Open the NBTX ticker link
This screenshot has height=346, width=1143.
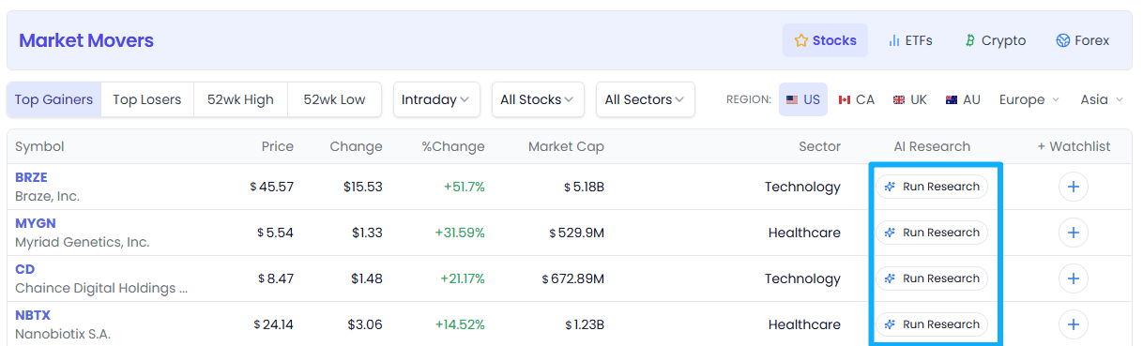click(x=33, y=315)
